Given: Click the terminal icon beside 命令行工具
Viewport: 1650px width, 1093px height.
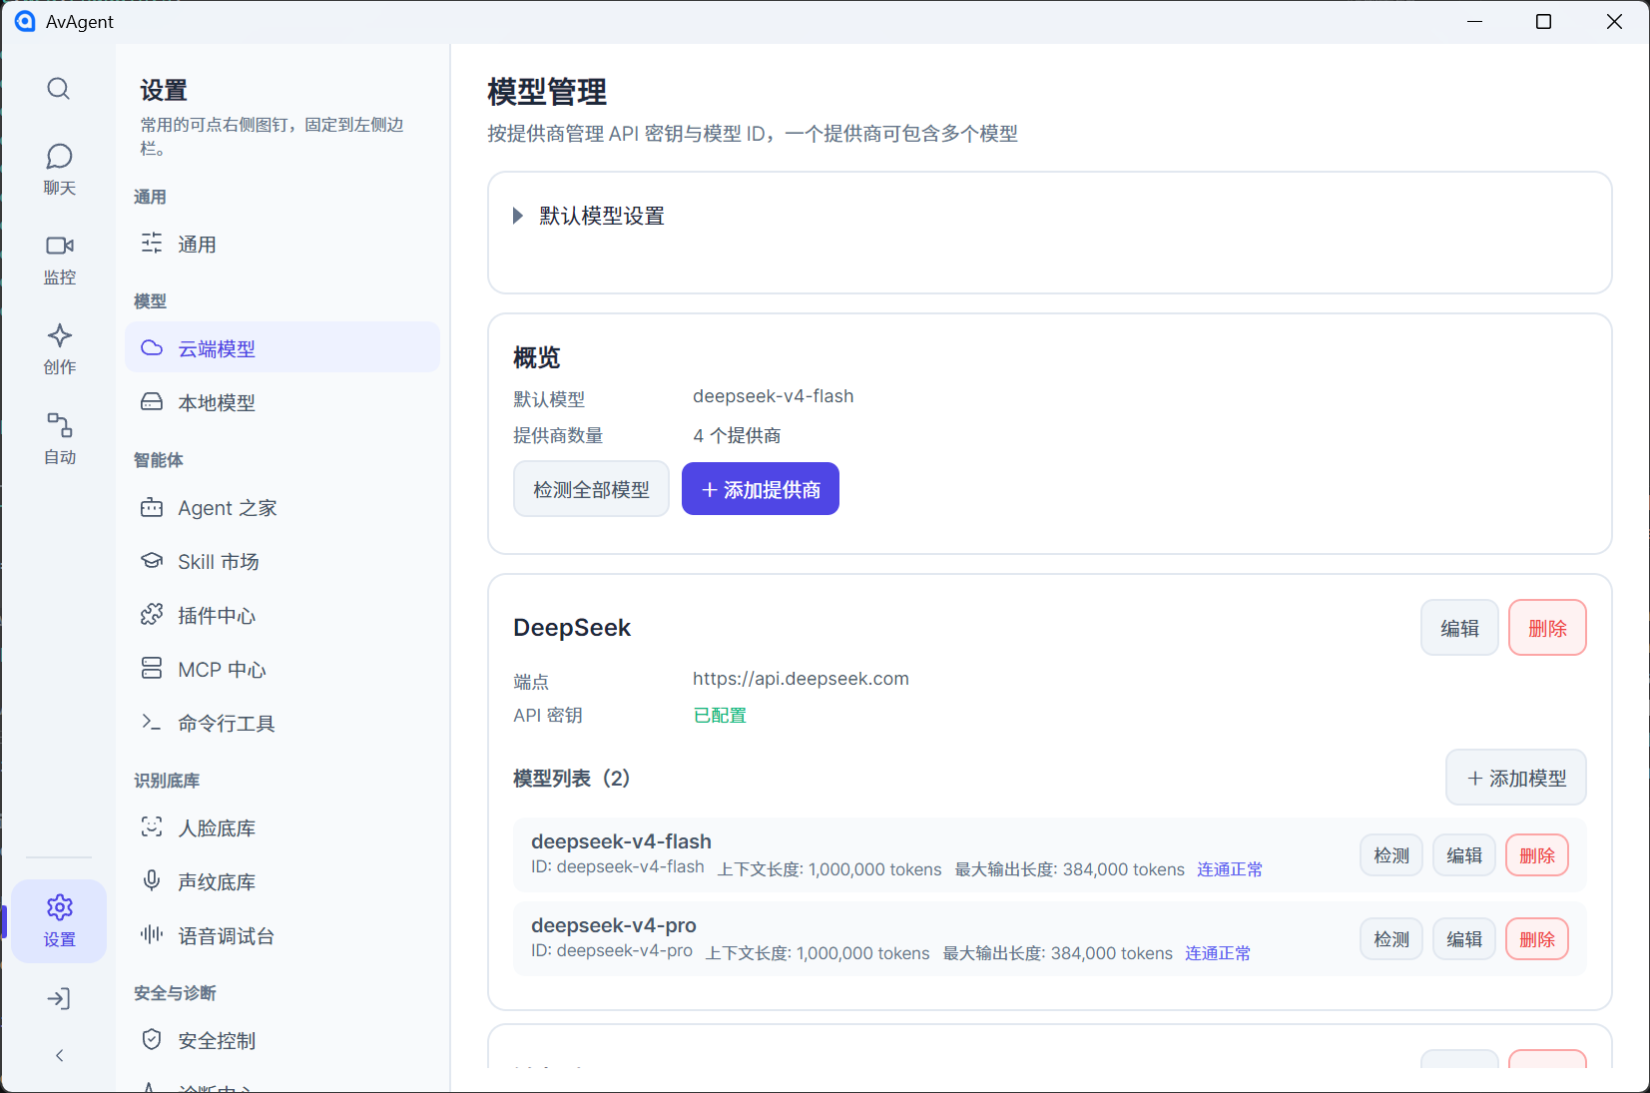Looking at the screenshot, I should click(x=152, y=723).
